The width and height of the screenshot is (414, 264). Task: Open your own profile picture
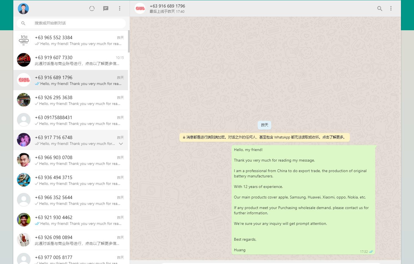pos(23,9)
